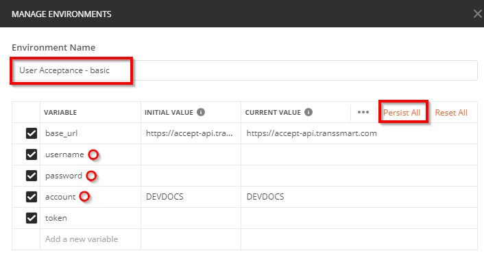
Task: Click Reset All link
Action: (x=451, y=113)
